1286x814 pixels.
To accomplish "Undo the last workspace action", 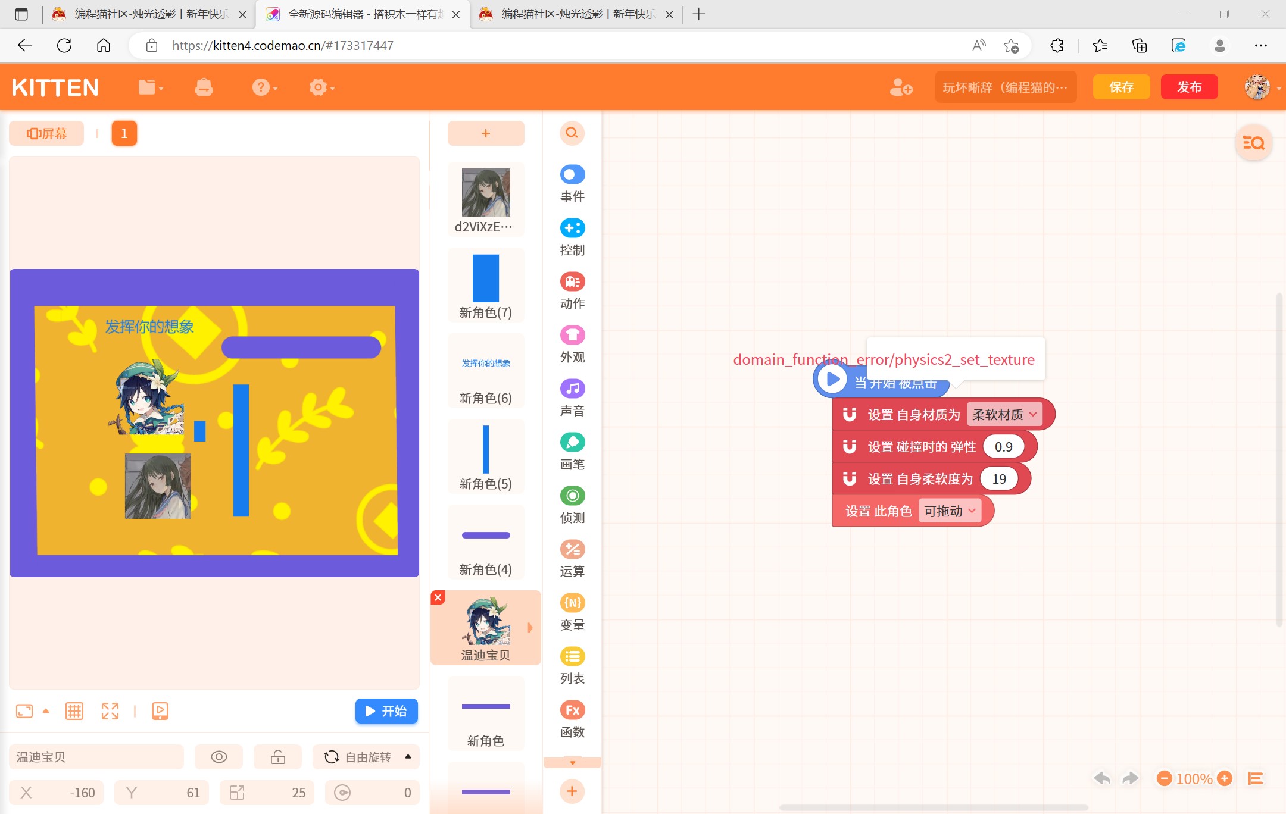I will pos(1102,778).
